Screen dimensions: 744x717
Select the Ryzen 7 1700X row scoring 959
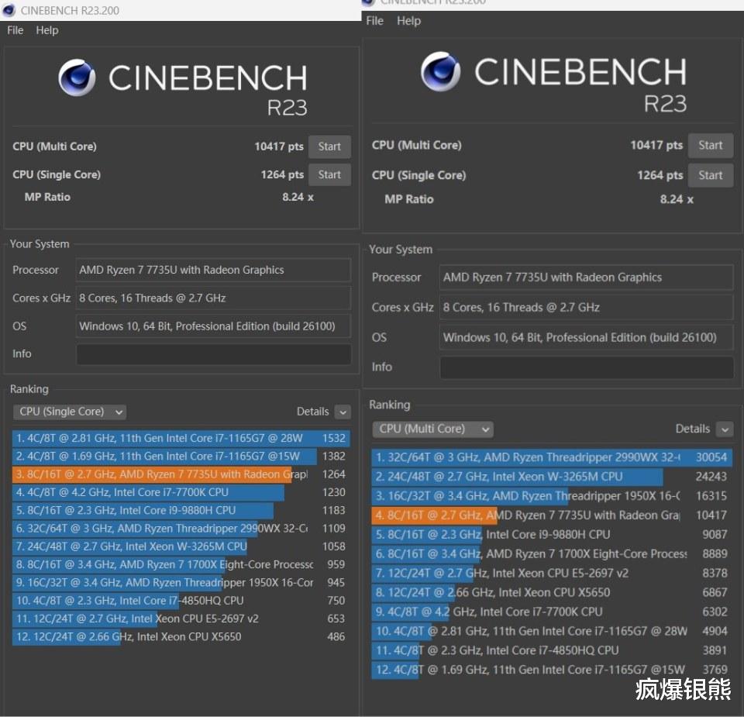181,564
